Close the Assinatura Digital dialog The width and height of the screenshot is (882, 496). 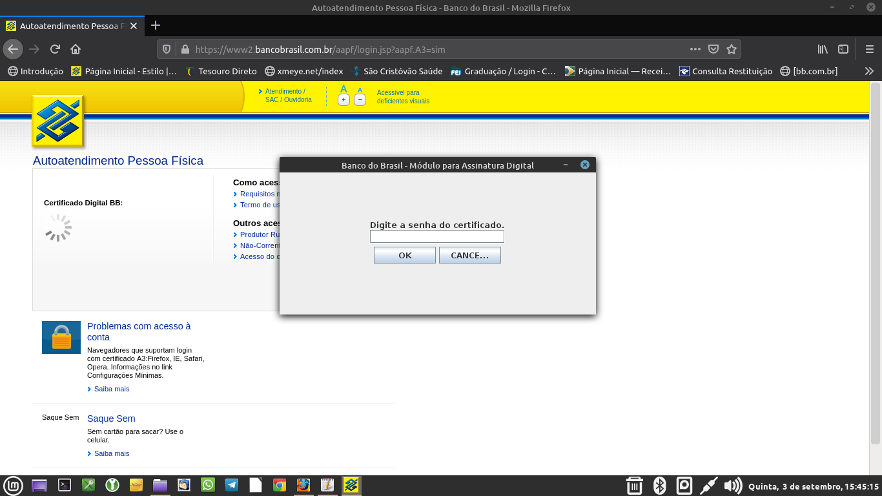[x=585, y=165]
